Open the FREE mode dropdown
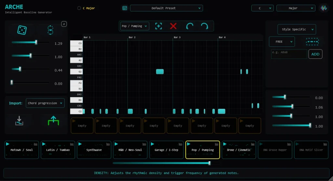333x181 pixels. [282, 42]
